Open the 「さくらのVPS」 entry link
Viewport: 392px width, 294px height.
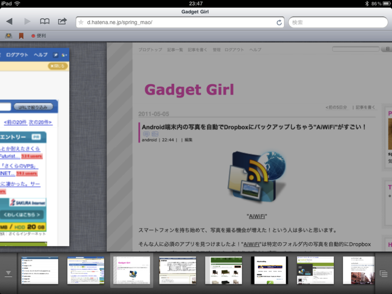pos(19,166)
